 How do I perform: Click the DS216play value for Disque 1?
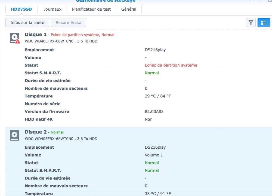point(155,50)
